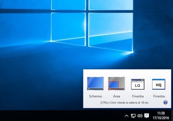
Task: Open the clock showing 11:58
Action: pyautogui.click(x=161, y=113)
